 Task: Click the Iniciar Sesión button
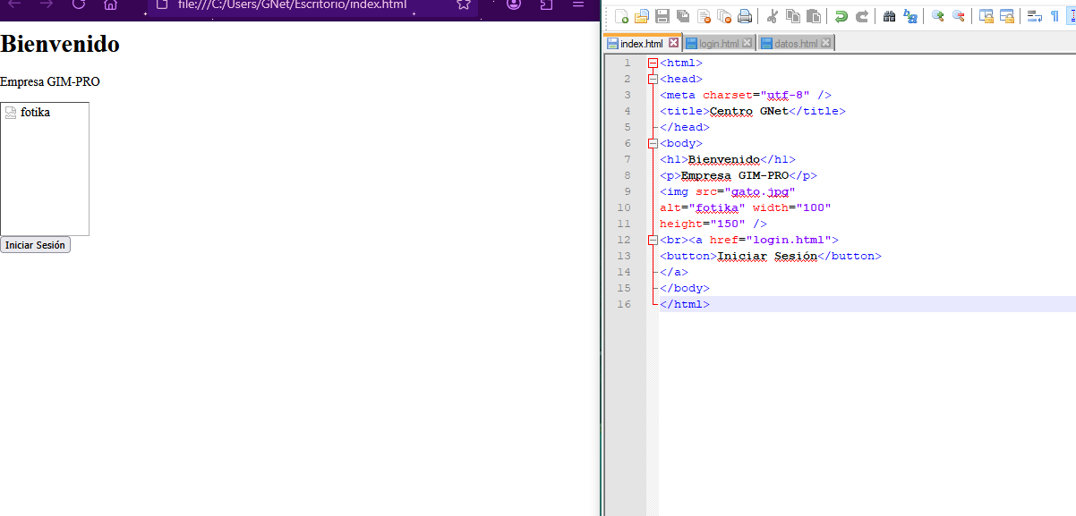[35, 245]
